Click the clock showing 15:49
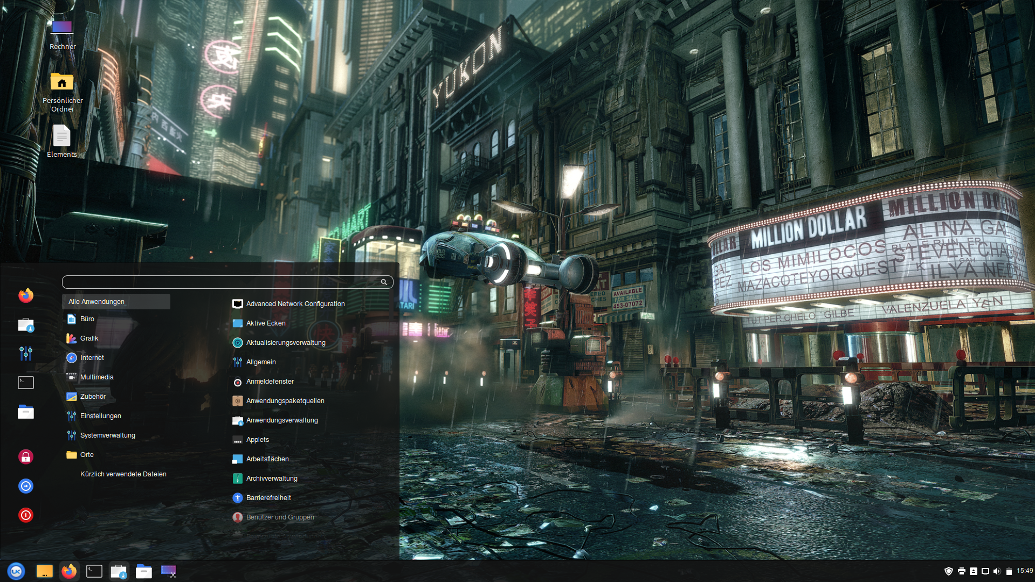The width and height of the screenshot is (1035, 582). (x=1025, y=571)
